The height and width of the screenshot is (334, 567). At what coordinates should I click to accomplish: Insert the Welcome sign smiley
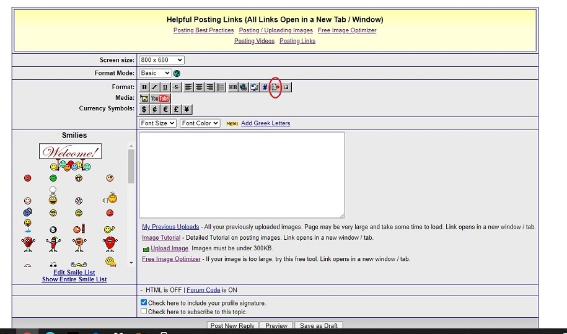point(70,157)
